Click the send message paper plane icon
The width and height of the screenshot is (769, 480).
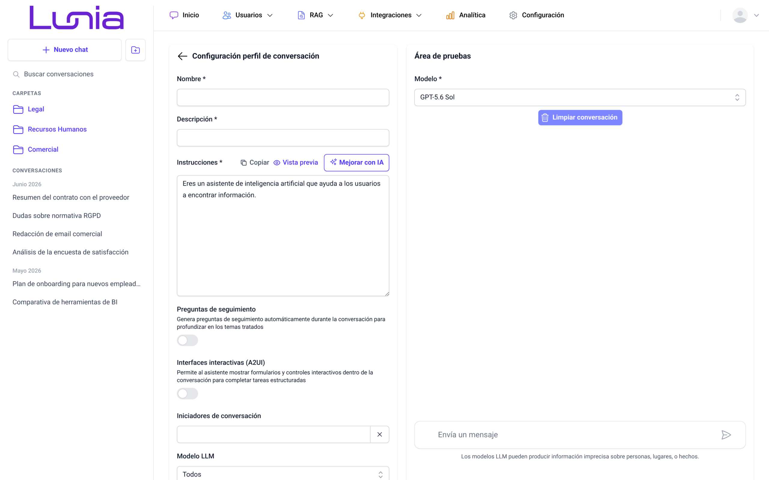(x=726, y=435)
